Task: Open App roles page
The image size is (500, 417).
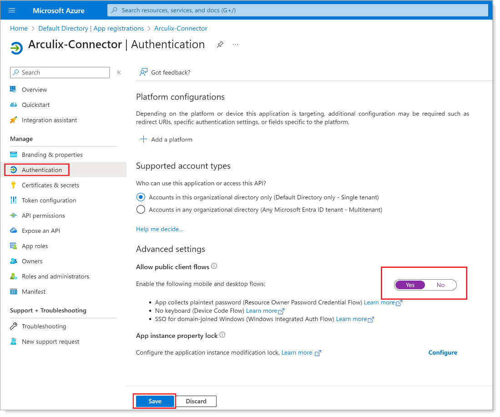Action: [35, 246]
